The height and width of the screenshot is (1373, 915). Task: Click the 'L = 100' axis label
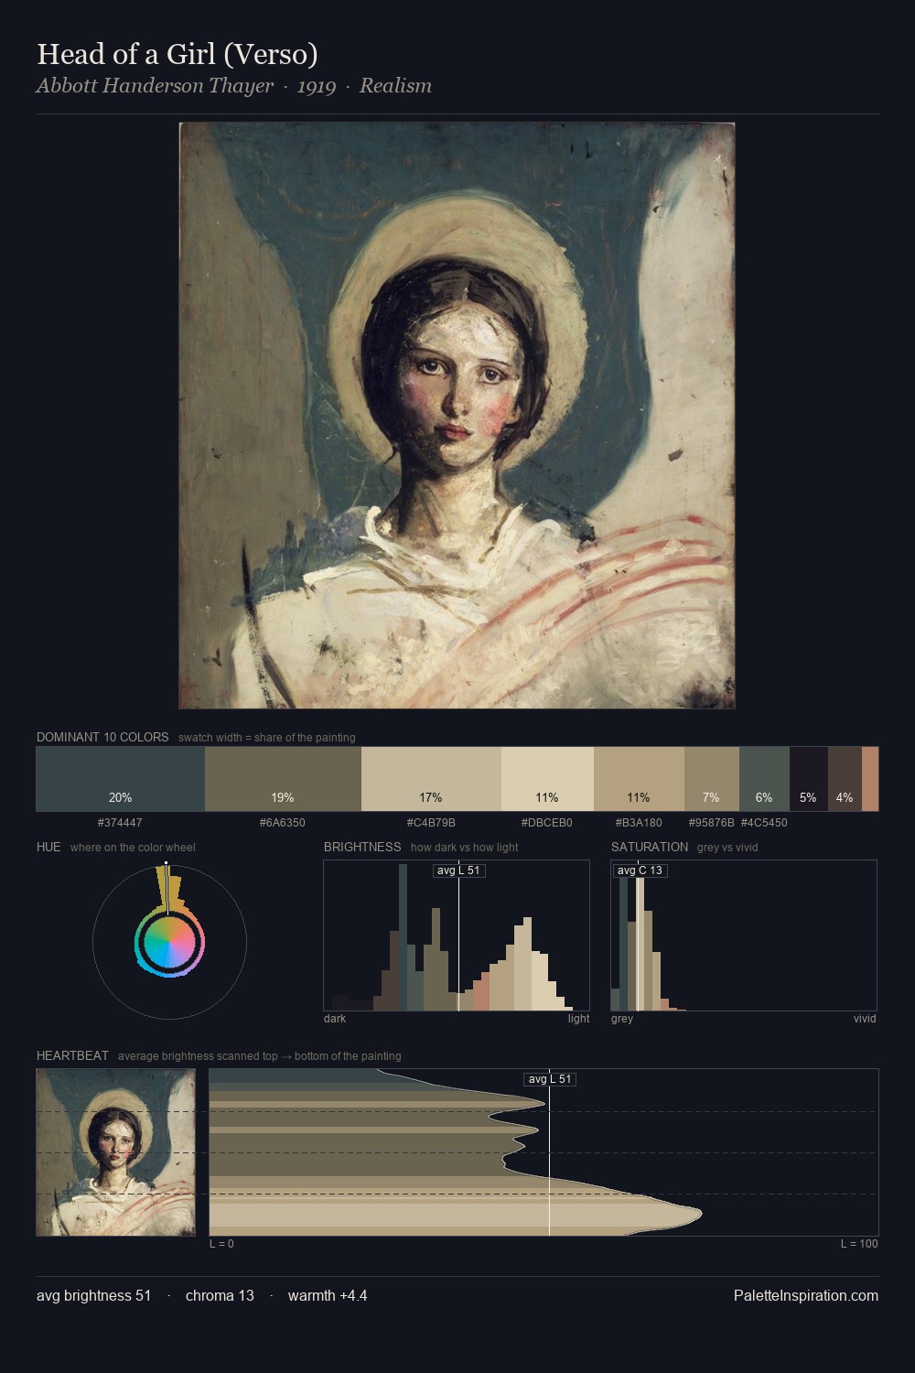(859, 1244)
